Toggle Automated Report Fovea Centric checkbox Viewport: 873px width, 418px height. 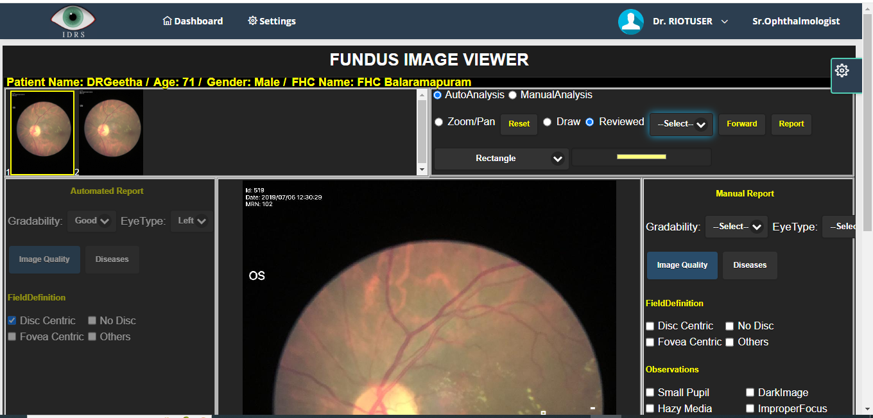tap(12, 336)
